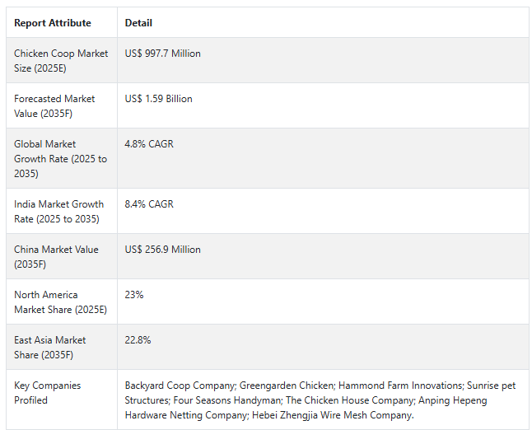Viewport: 532px width, 430px height.
Task: Click the US$ 256.9 Million value
Action: (162, 250)
